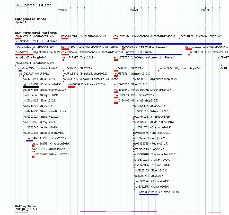
Task: Select purple bar under nsv6540011
Action: (29, 141)
